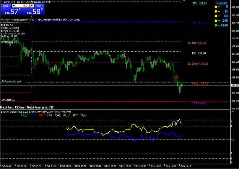Click the yellow dot for the 5 timeframe

tap(216, 7)
